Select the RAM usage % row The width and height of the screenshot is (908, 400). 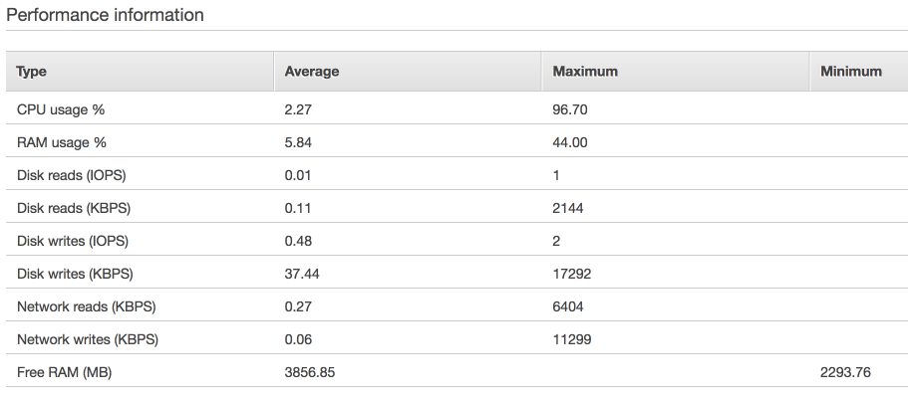pyautogui.click(x=456, y=142)
